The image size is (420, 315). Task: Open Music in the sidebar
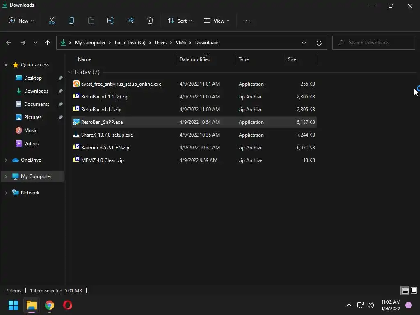point(30,130)
